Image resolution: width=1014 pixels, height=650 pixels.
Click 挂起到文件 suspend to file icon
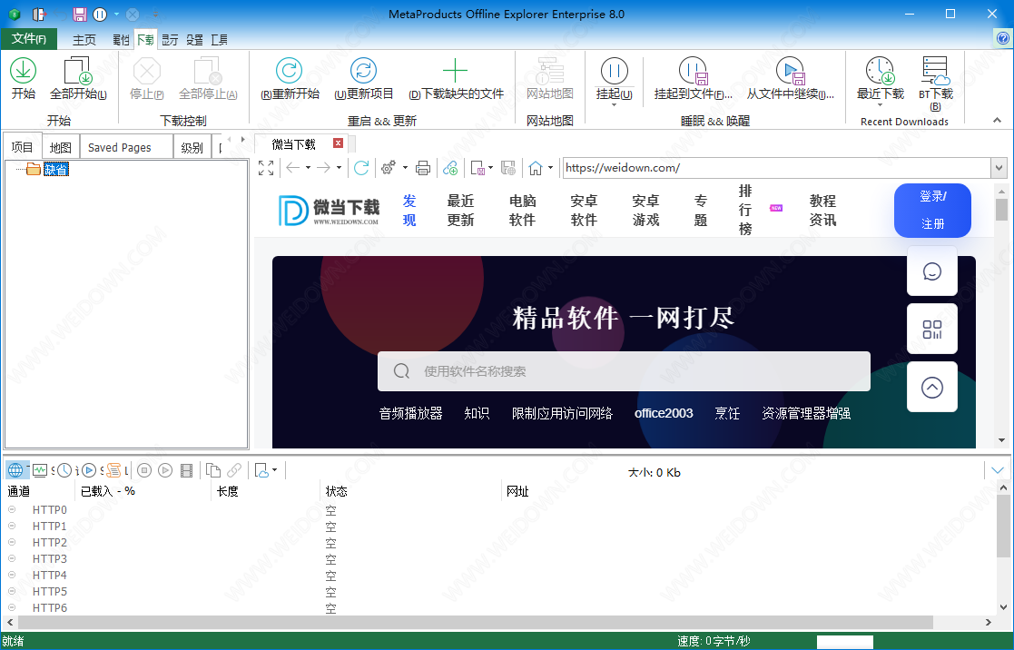click(694, 71)
